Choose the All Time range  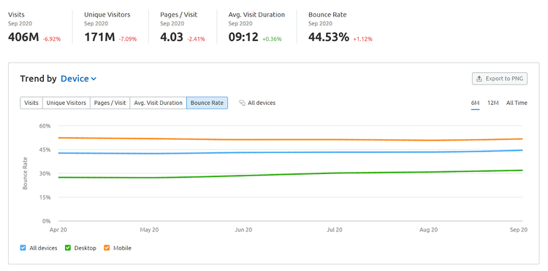517,103
